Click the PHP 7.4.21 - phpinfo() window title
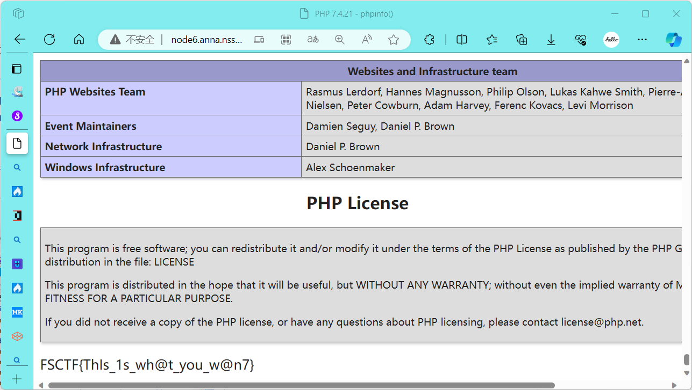Viewport: 692px width, 390px height. (x=354, y=13)
